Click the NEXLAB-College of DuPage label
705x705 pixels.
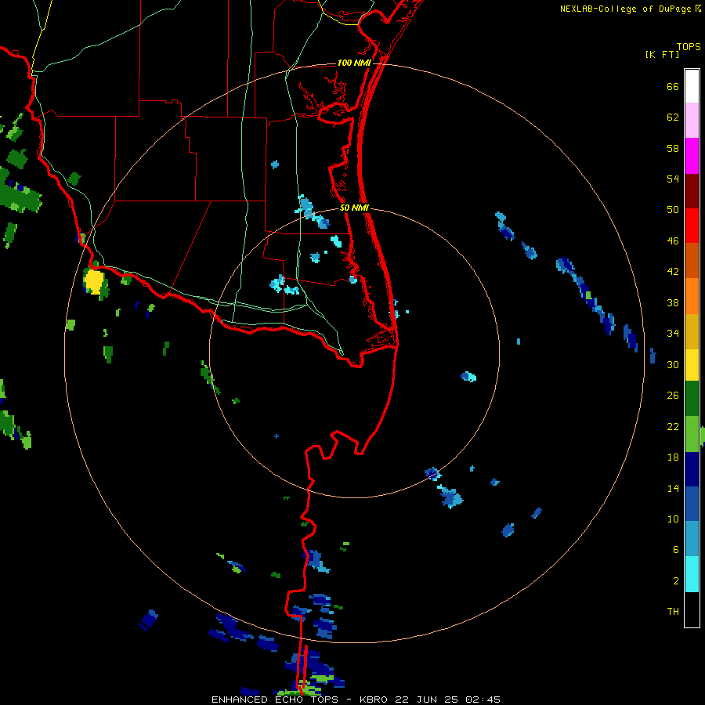(625, 9)
